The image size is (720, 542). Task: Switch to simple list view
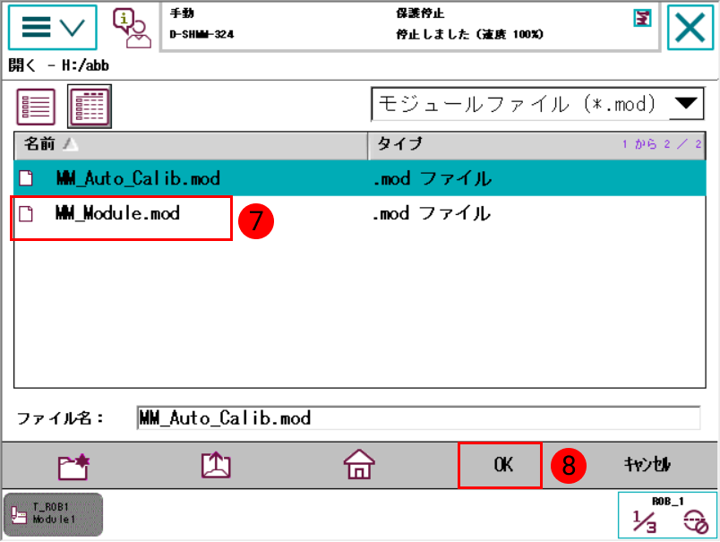(x=37, y=107)
